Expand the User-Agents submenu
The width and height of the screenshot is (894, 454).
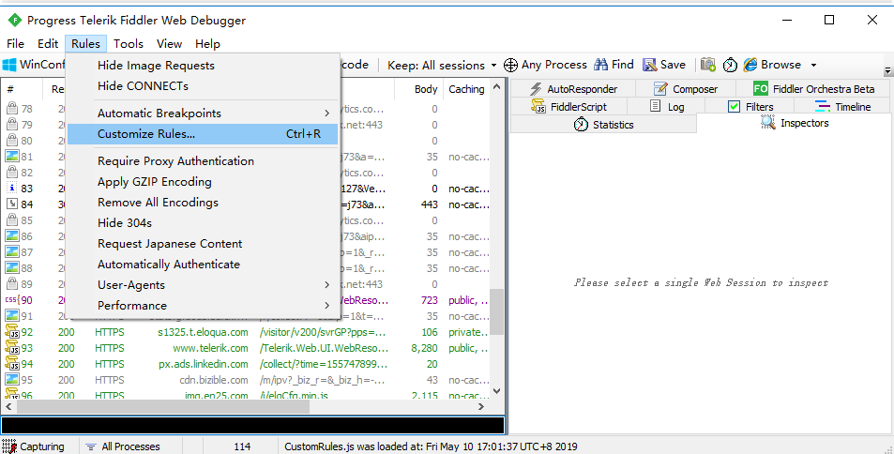203,285
